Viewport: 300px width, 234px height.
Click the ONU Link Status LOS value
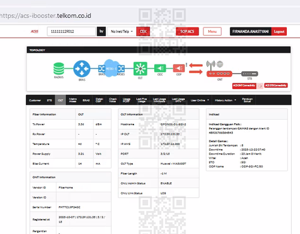click(x=163, y=193)
